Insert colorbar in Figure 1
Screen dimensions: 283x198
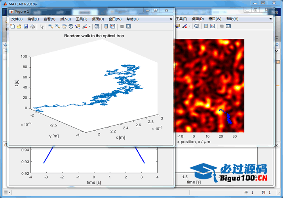pos(106,27)
